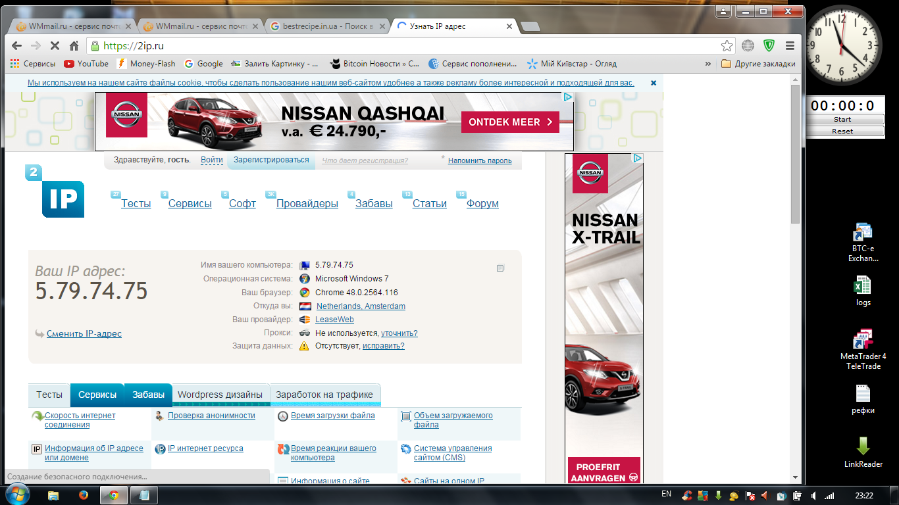The width and height of the screenshot is (899, 505).
Task: Click the green shield extension icon
Action: (x=769, y=46)
